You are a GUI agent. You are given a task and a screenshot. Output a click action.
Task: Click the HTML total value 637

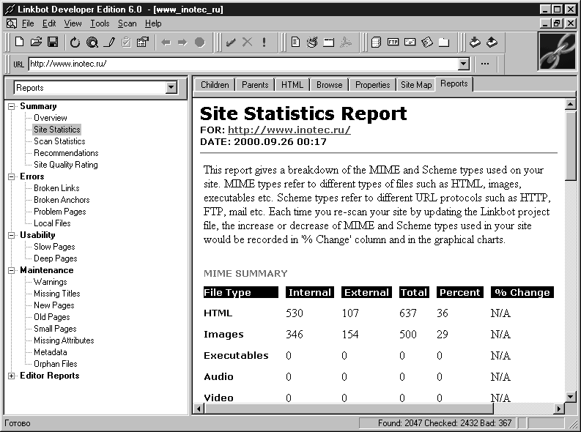[407, 313]
